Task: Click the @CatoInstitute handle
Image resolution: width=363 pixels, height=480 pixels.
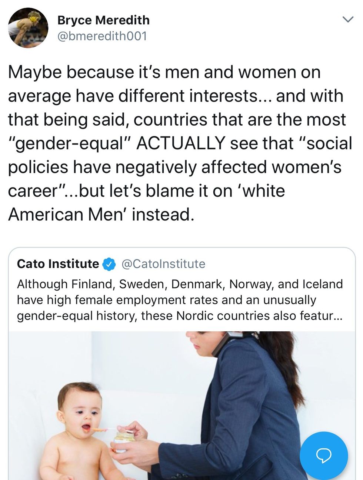Action: point(163,264)
